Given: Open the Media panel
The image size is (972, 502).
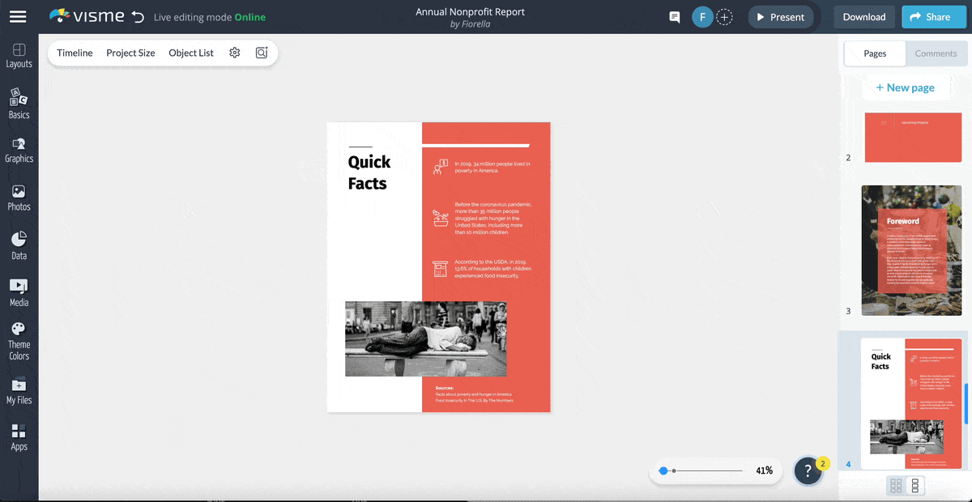Looking at the screenshot, I should point(19,291).
